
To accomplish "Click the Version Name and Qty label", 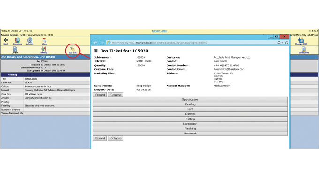I will tap(12, 113).
